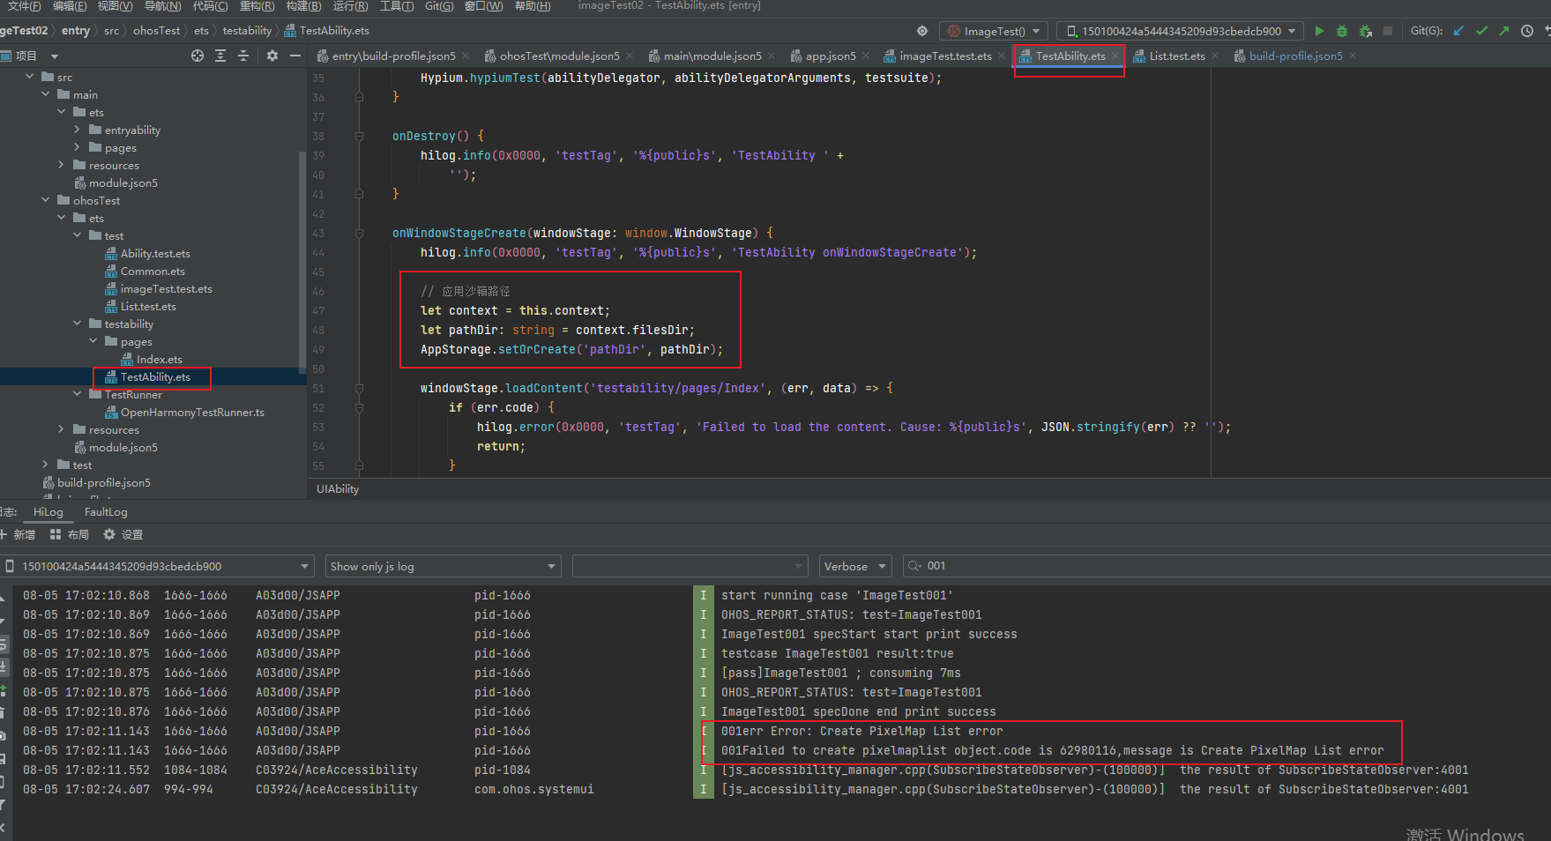This screenshot has width=1551, height=841.
Task: Open OpenHarmonyTestRunner.ts in the project tree
Action: tap(192, 412)
